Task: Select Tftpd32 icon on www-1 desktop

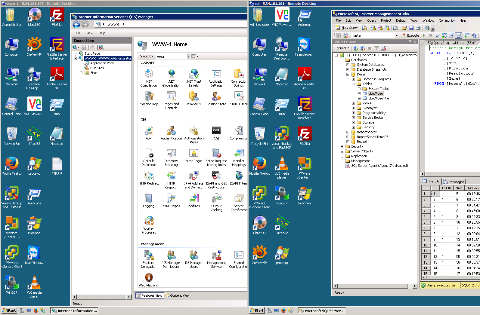Action: 34,136
